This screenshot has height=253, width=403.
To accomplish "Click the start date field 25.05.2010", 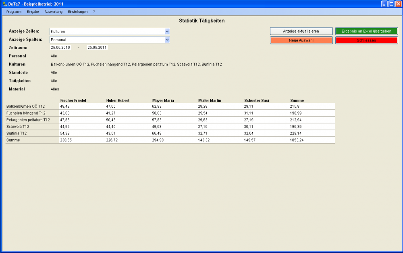I will [x=60, y=48].
